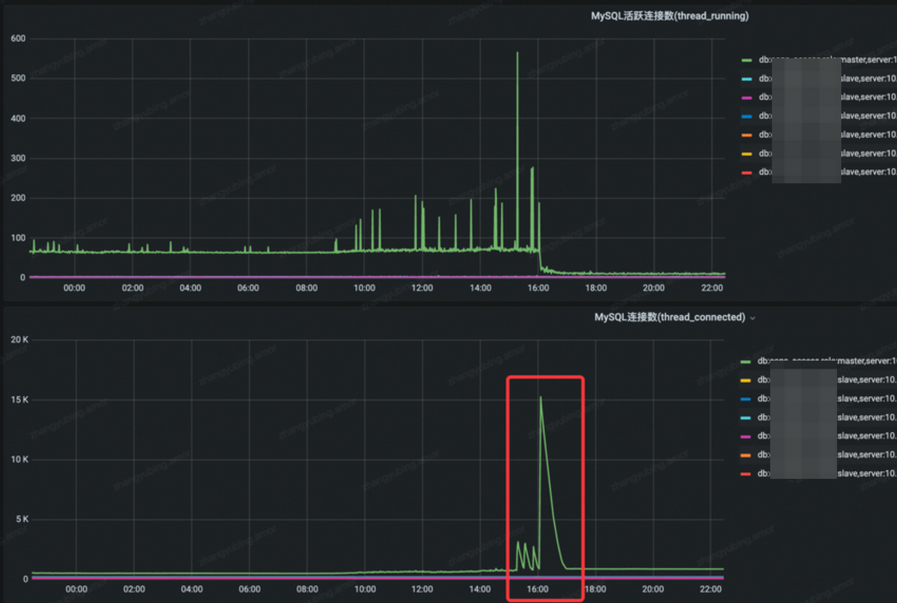Click the 00:00 time label in thread_running panel
The image size is (897, 603).
click(x=74, y=288)
